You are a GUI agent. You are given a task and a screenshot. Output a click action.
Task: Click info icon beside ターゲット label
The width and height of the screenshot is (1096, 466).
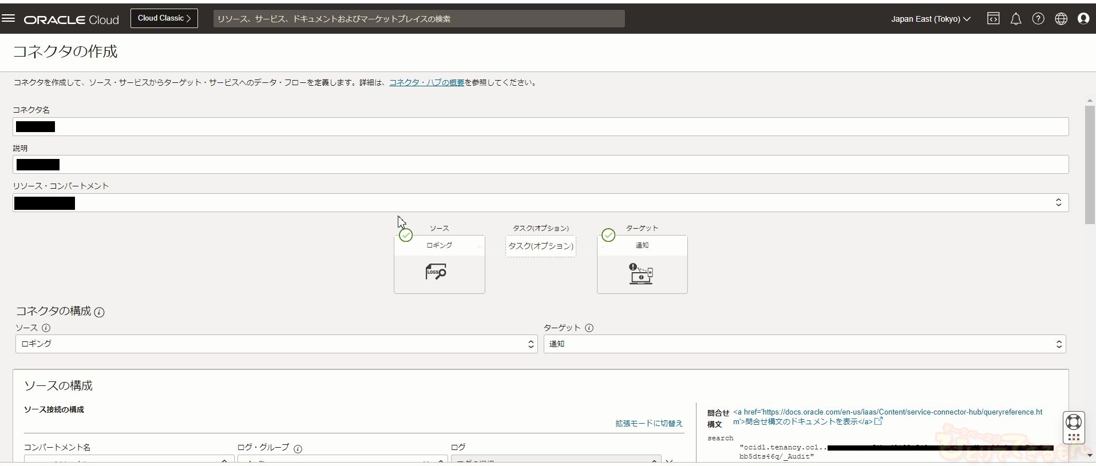pos(589,328)
